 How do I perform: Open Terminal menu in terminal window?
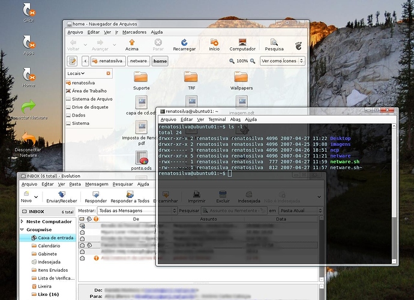tap(217, 119)
